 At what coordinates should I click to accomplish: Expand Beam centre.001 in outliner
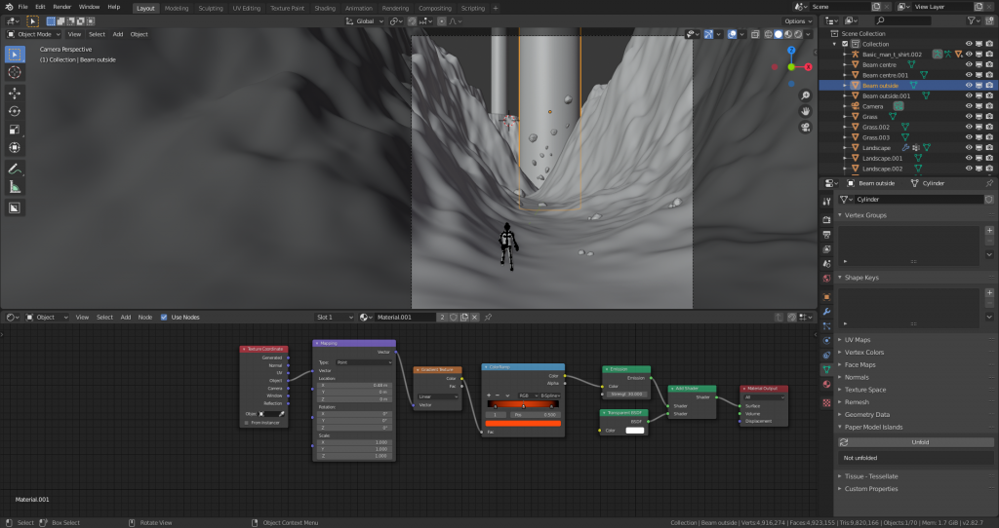click(846, 75)
